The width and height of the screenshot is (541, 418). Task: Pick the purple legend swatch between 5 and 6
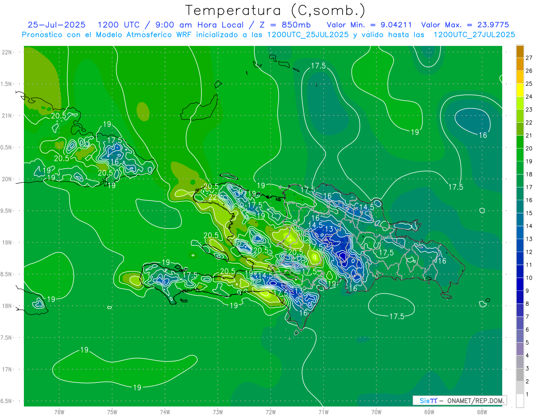520,336
